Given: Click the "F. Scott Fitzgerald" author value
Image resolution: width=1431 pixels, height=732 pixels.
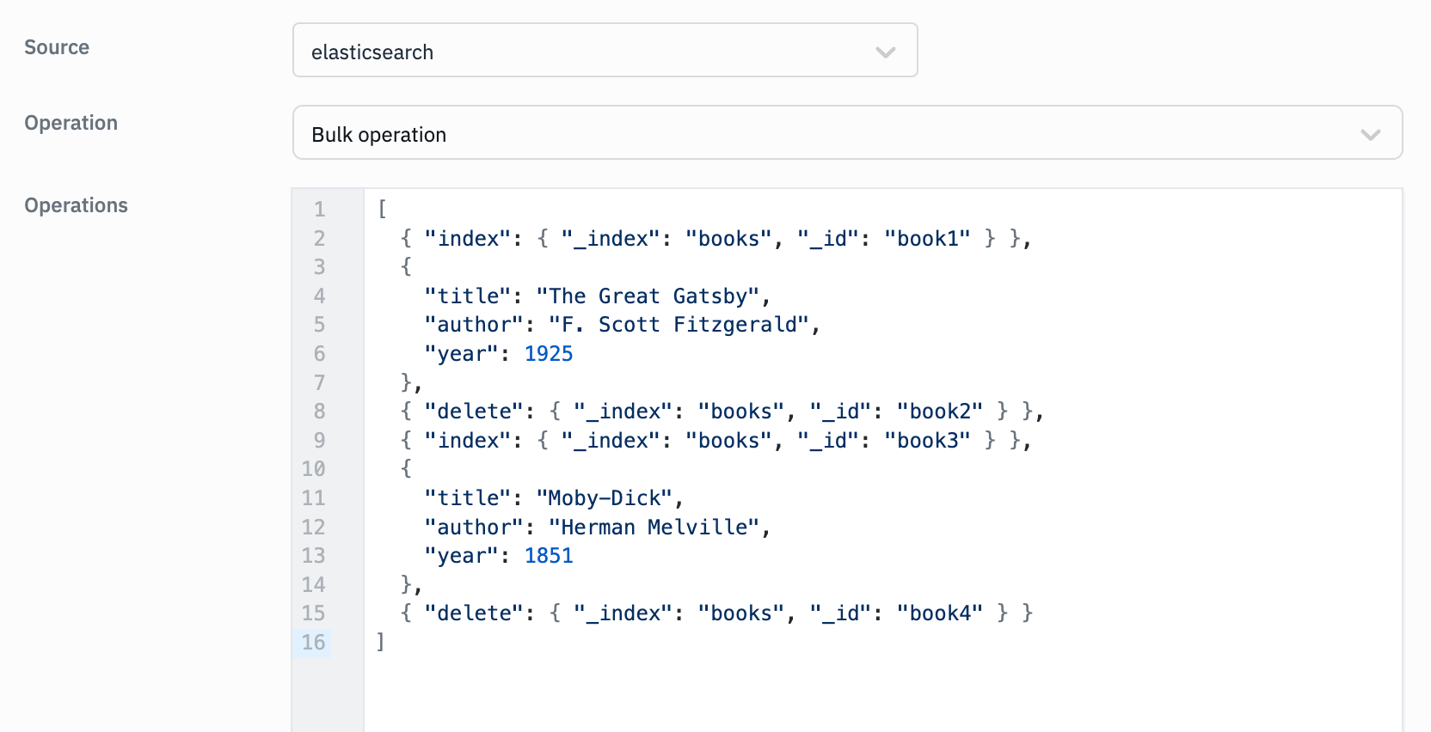Looking at the screenshot, I should pyautogui.click(x=679, y=325).
